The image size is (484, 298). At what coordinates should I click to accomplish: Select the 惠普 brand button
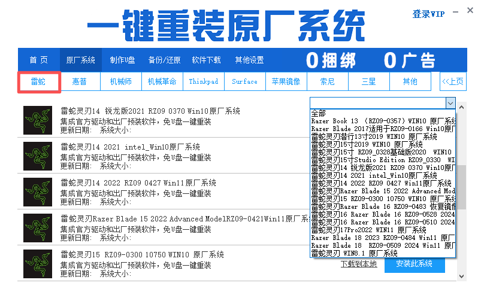click(x=80, y=81)
